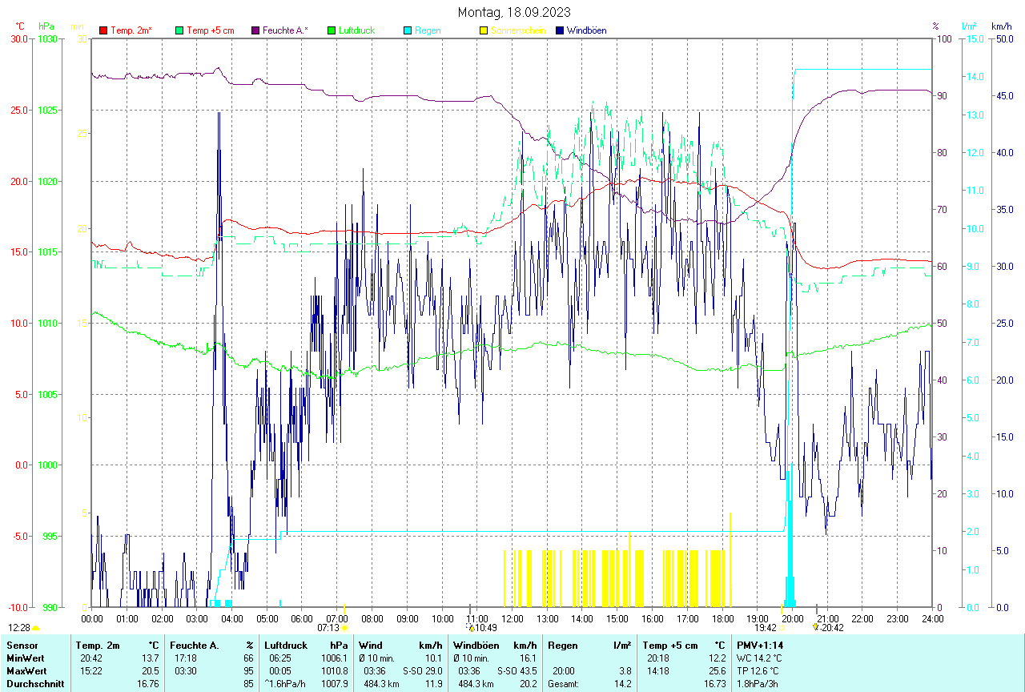The image size is (1025, 692).
Task: Click the 50.0 km/h axis tick label
Action: pos(1003,38)
